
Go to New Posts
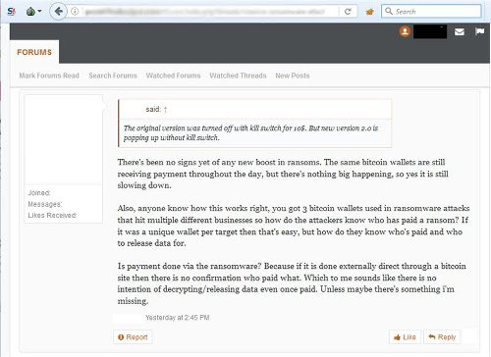coord(293,76)
